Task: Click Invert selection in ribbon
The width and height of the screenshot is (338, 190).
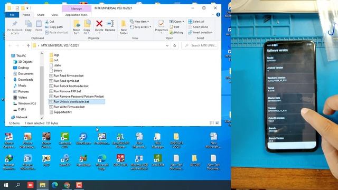Action: 200,32
